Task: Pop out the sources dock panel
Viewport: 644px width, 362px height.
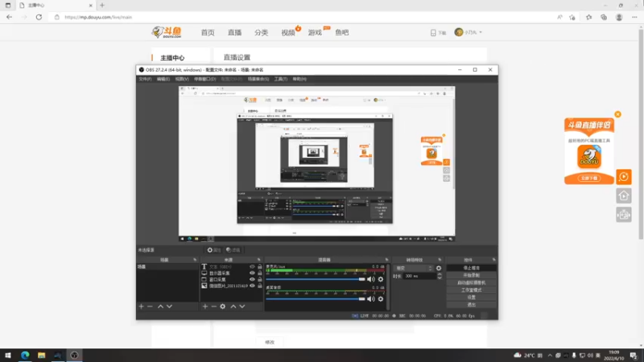Action: [x=258, y=260]
